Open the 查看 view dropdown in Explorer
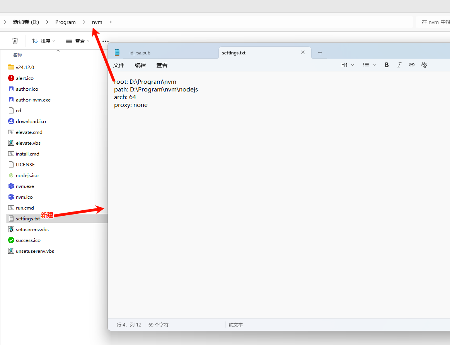Viewport: 450px width, 345px height. [x=78, y=41]
